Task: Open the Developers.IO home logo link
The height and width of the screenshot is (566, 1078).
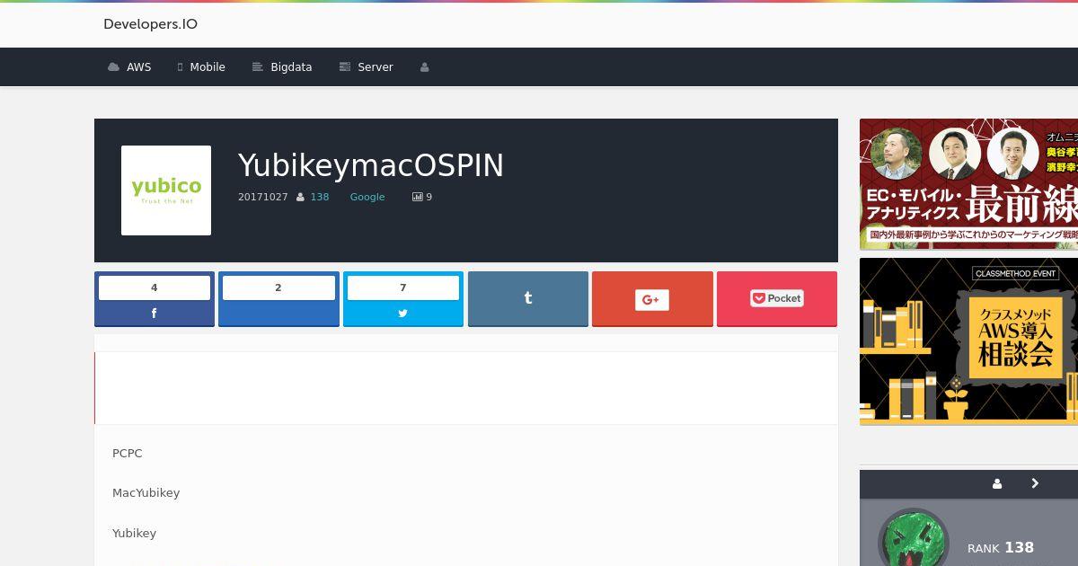Action: (x=150, y=24)
